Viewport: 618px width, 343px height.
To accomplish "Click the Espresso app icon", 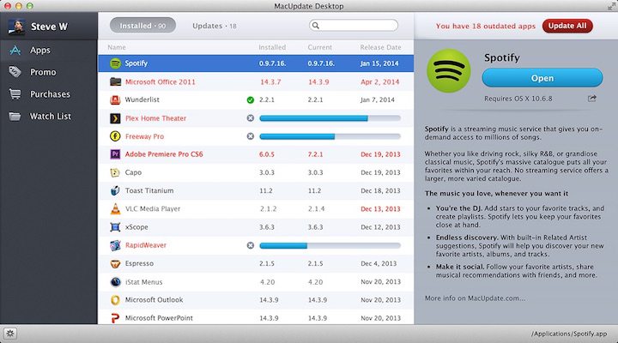I will (x=115, y=263).
